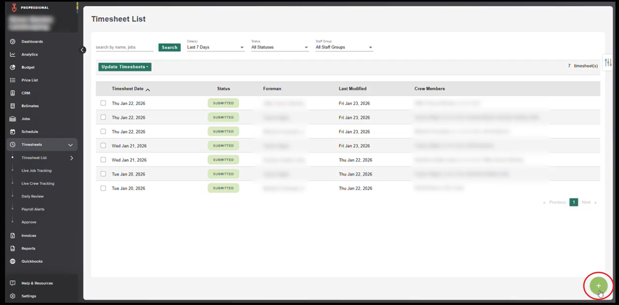Open Live Job Tracking submenu item

click(x=36, y=171)
